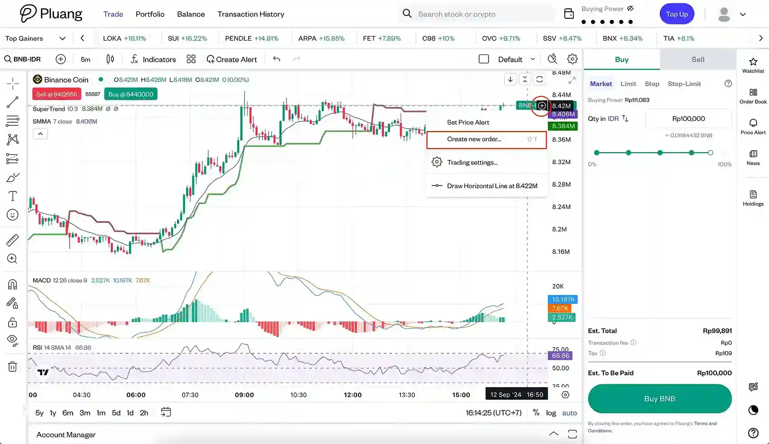Choose Create new order from menu

coord(486,139)
